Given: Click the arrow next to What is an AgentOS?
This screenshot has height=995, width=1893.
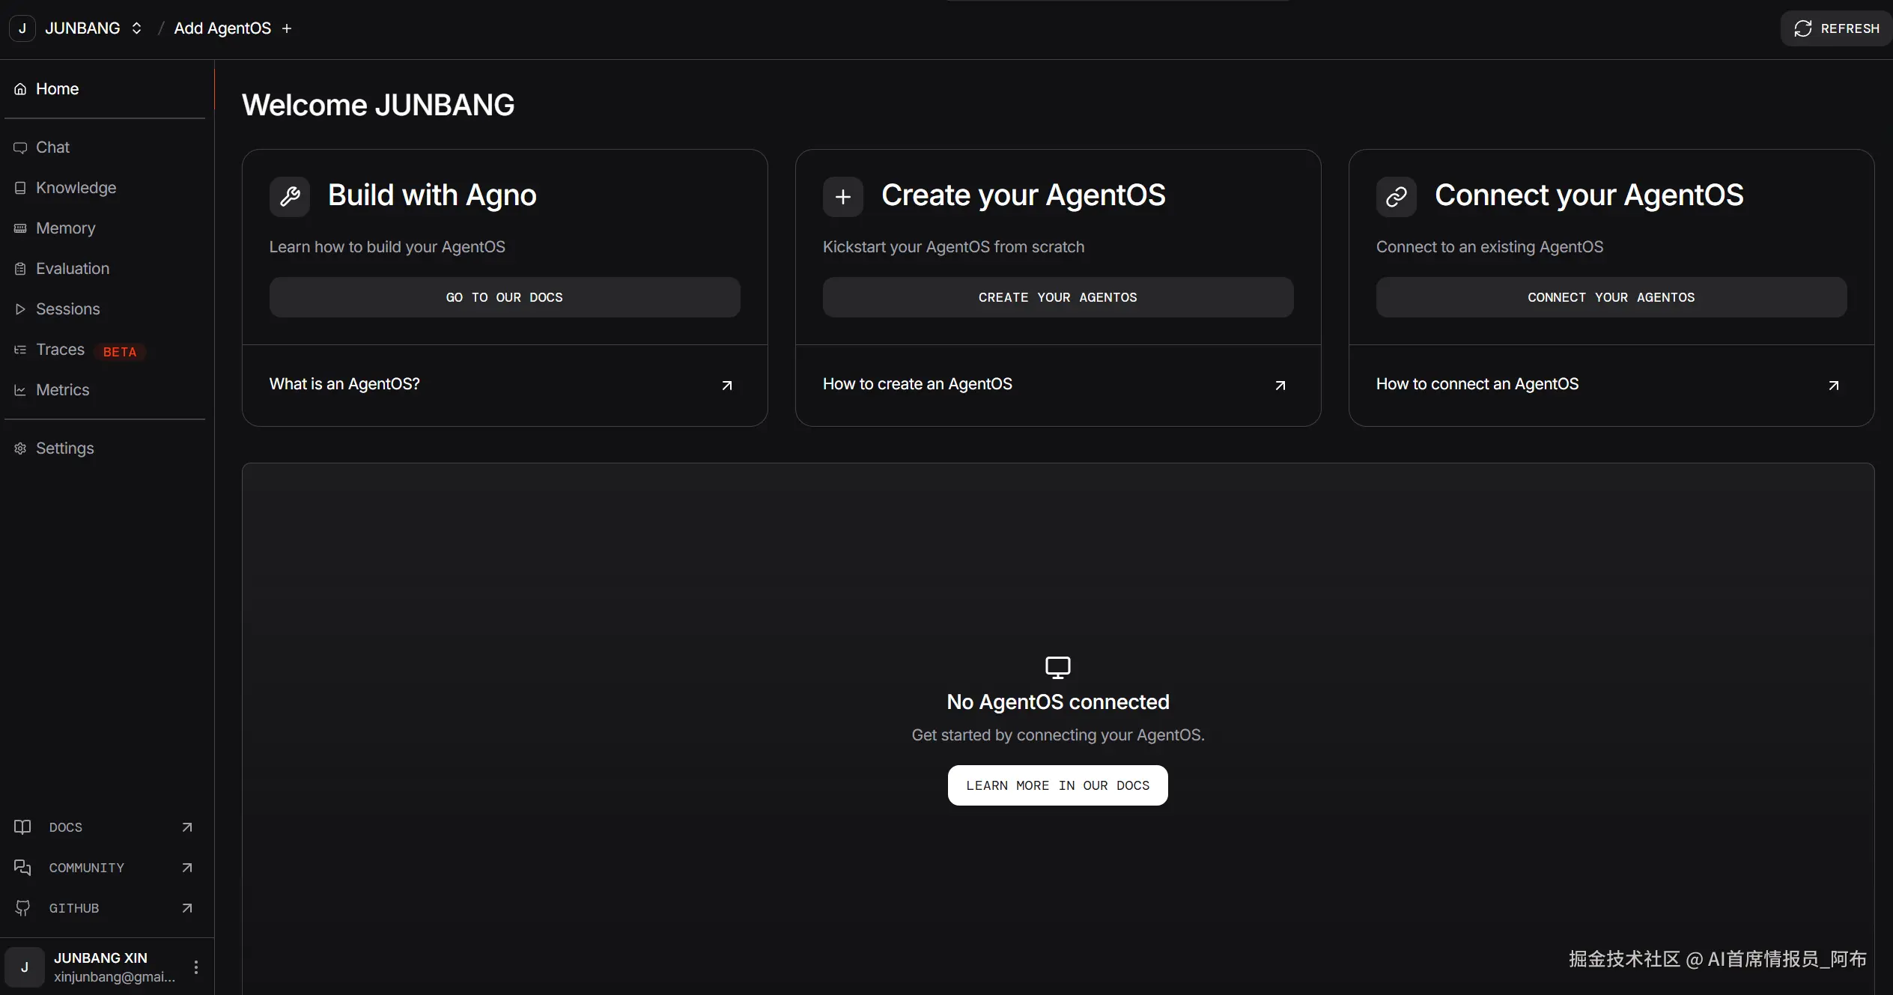Looking at the screenshot, I should 726,386.
